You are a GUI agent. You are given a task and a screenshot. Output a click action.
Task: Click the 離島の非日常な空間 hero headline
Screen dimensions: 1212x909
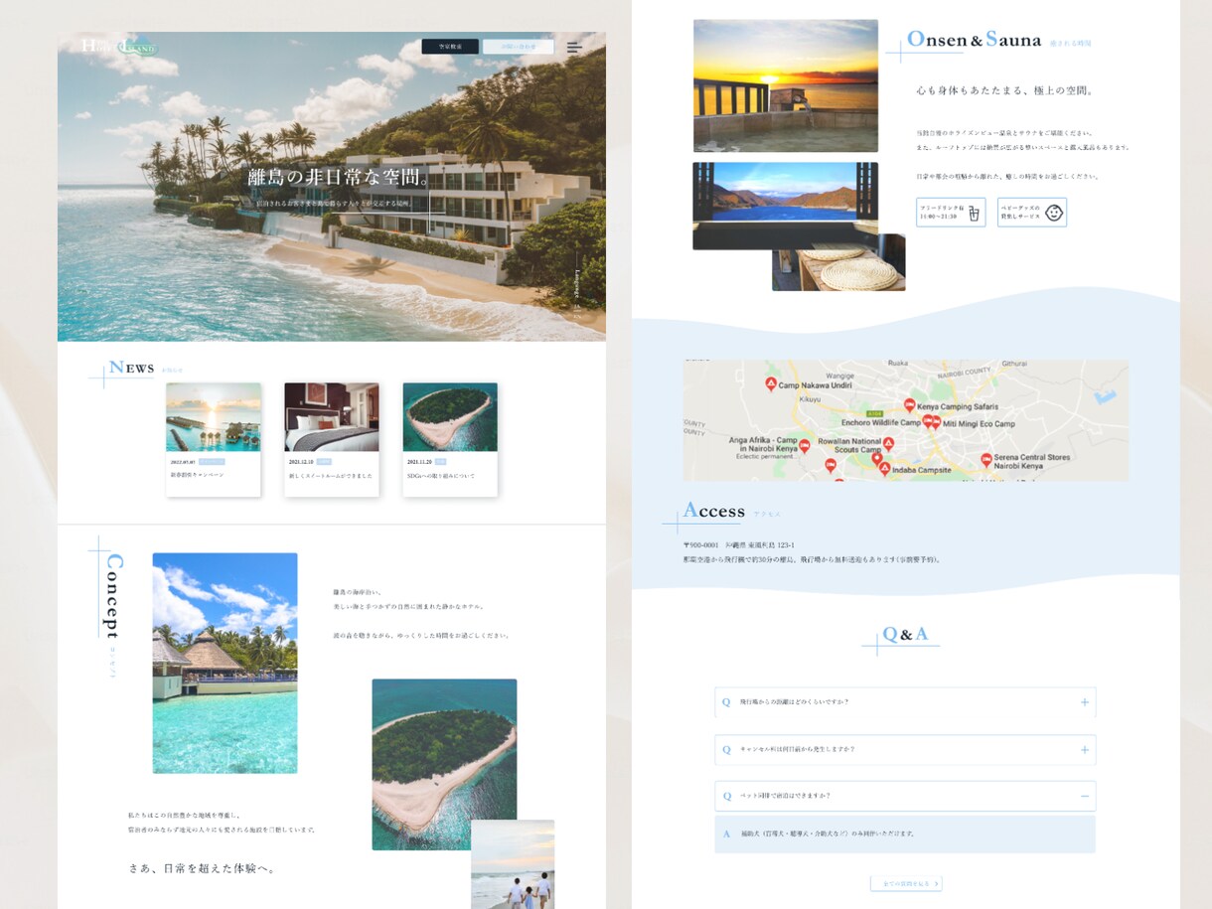[x=338, y=179]
